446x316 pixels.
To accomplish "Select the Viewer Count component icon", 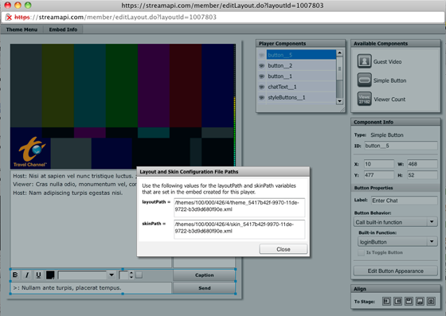I will click(365, 99).
